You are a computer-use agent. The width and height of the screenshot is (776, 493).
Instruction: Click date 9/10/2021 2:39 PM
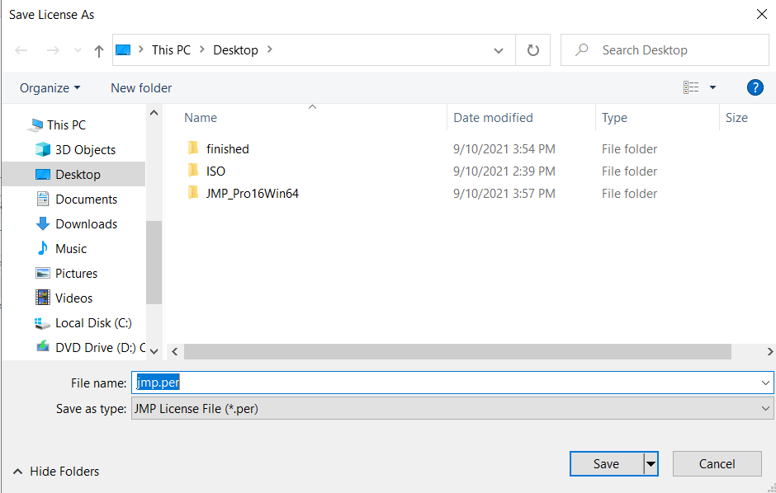pos(504,171)
